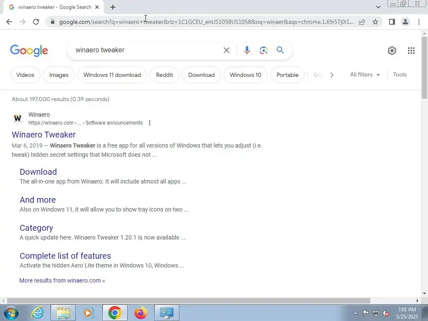Open the Chrome side panel icon
The height and width of the screenshot is (321, 428).
(392, 22)
